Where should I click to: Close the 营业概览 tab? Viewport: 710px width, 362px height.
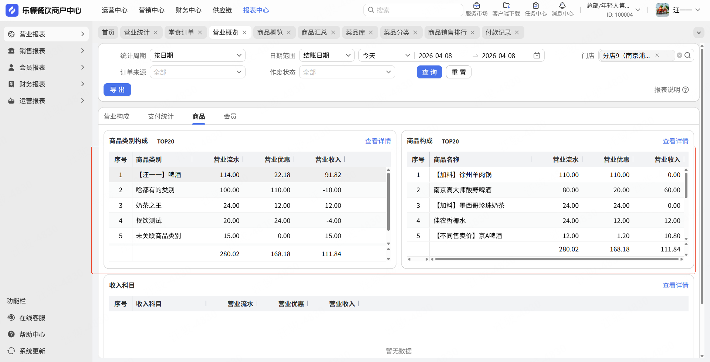244,33
